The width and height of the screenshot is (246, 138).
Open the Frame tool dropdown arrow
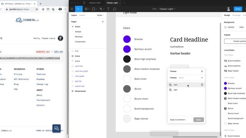[89, 9]
